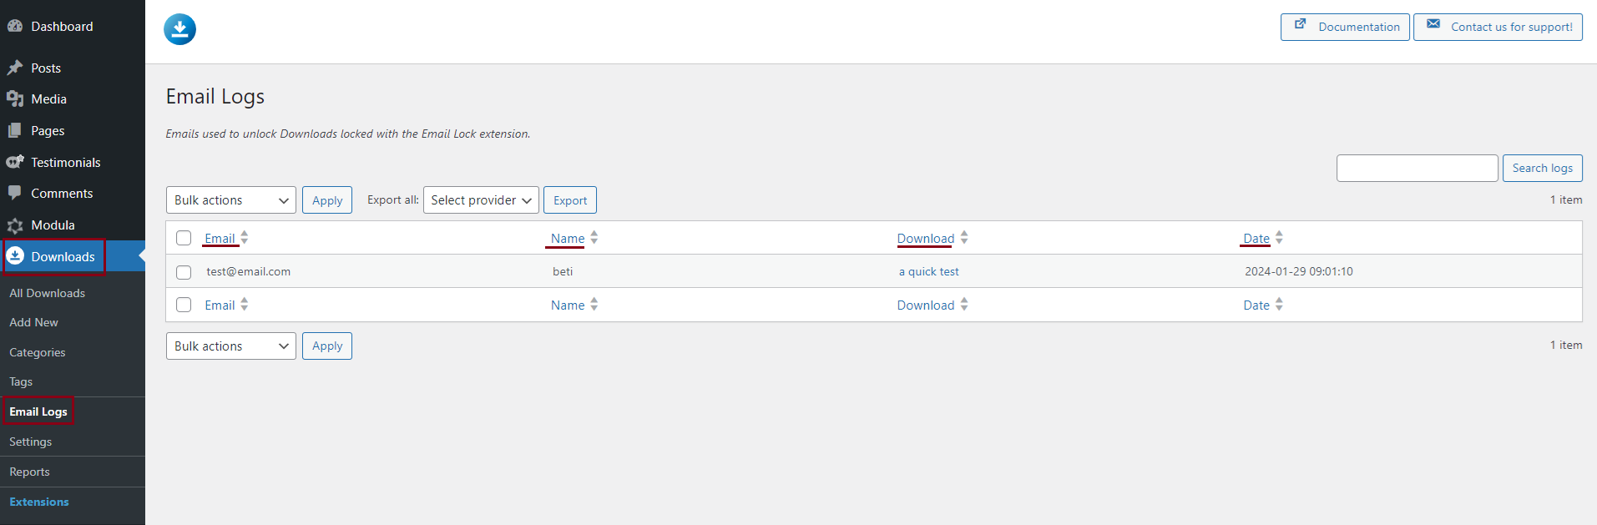Toggle the select-all checkbox in table footer
This screenshot has height=525, width=1597.
[x=184, y=305]
